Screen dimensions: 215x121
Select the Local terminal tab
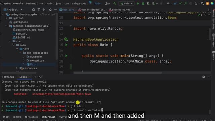coord(23,77)
